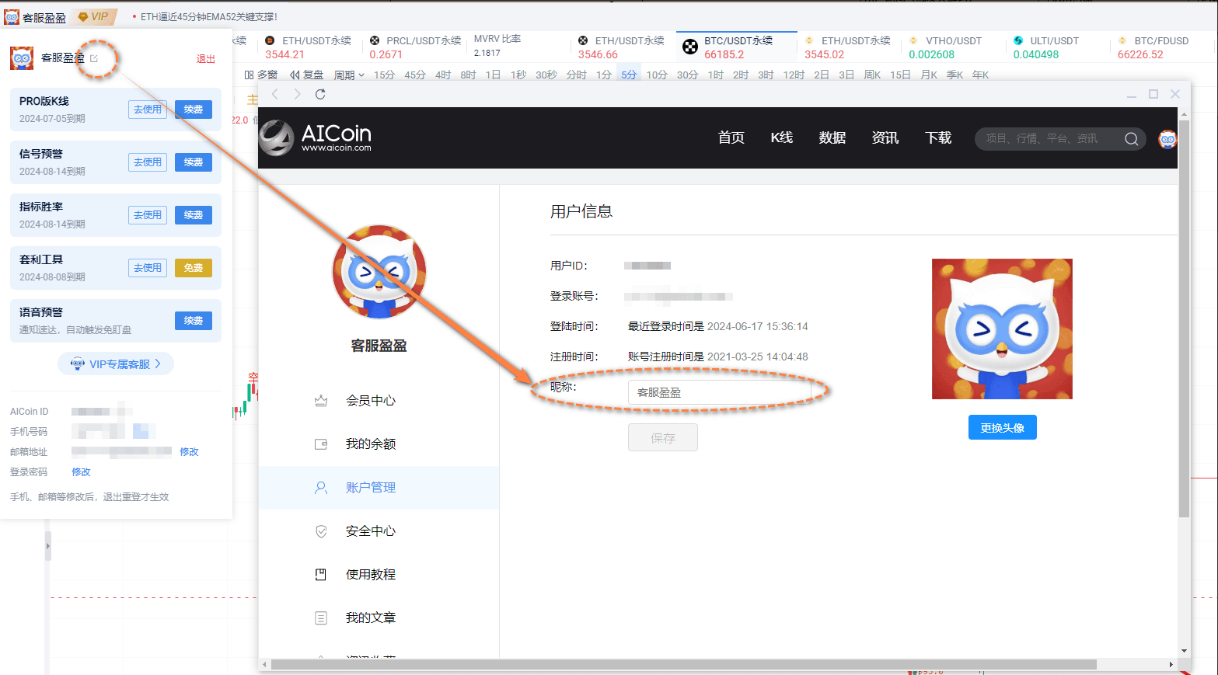Click 续费 for 语音预警

coord(194,321)
